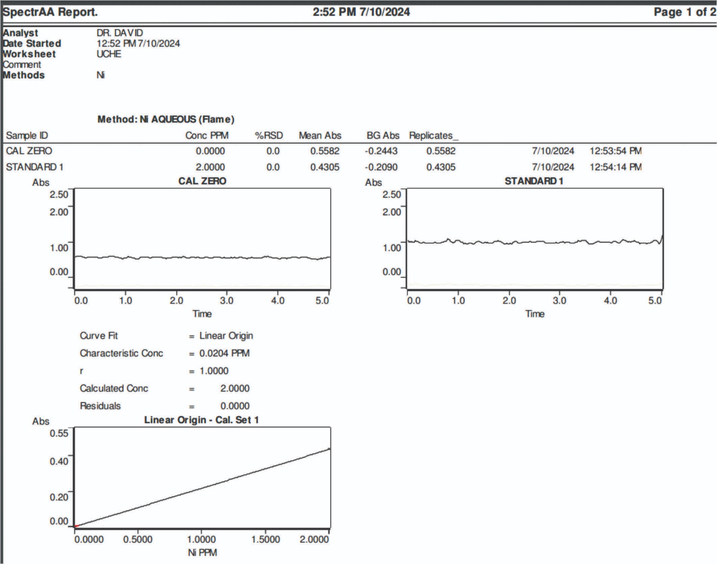Click the Curve Fit value Linear Origin
The height and width of the screenshot is (564, 717).
click(226, 336)
